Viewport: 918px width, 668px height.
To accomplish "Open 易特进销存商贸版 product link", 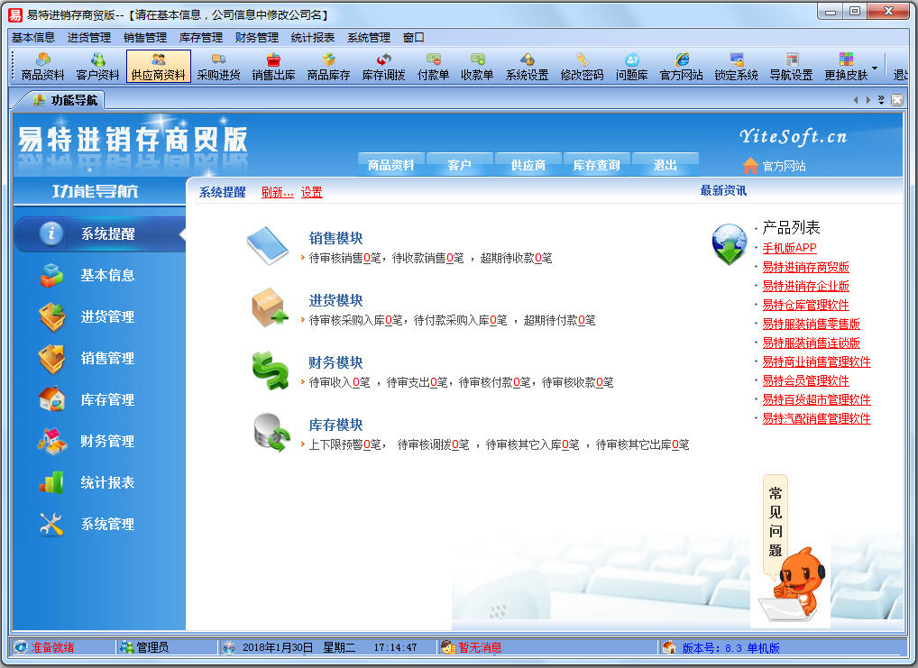I will point(805,268).
